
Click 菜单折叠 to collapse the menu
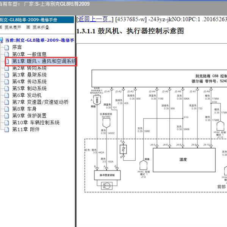point(41,27)
